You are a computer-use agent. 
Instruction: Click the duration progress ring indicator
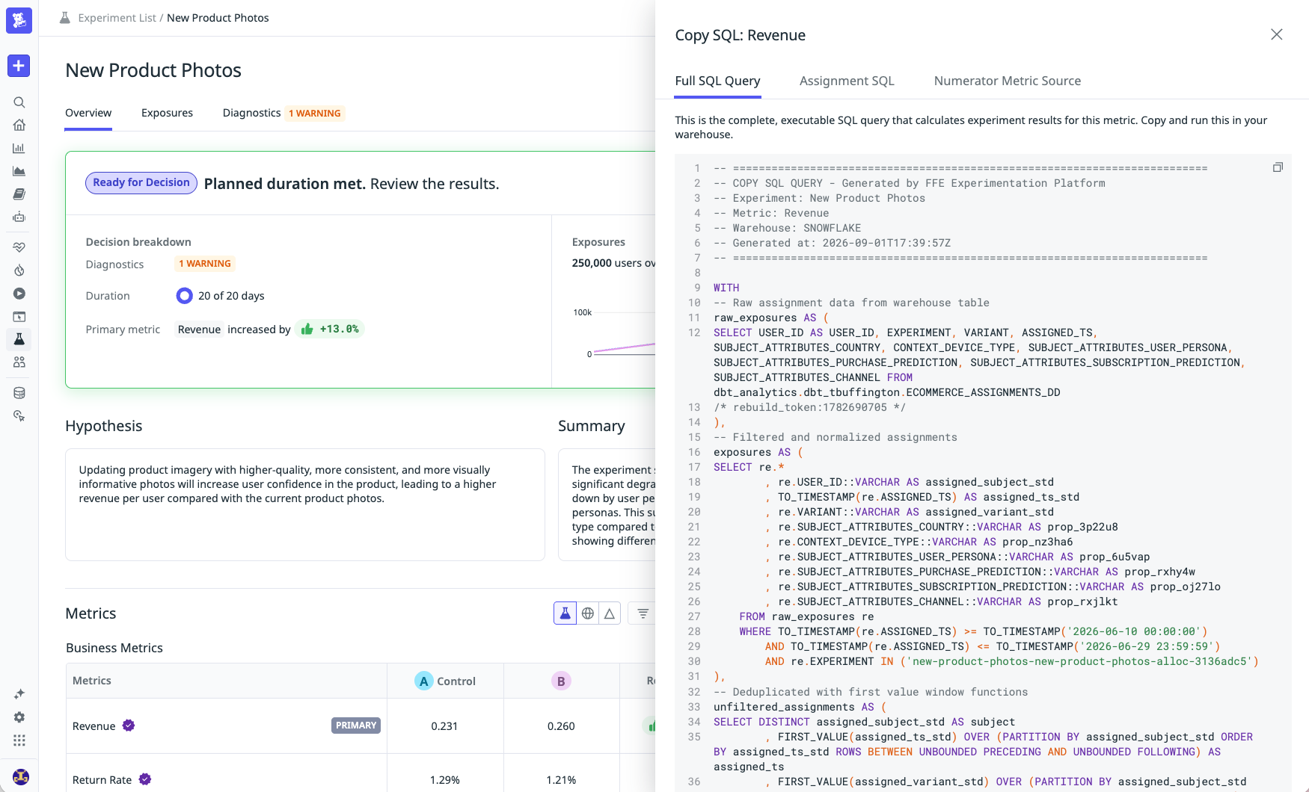(184, 296)
